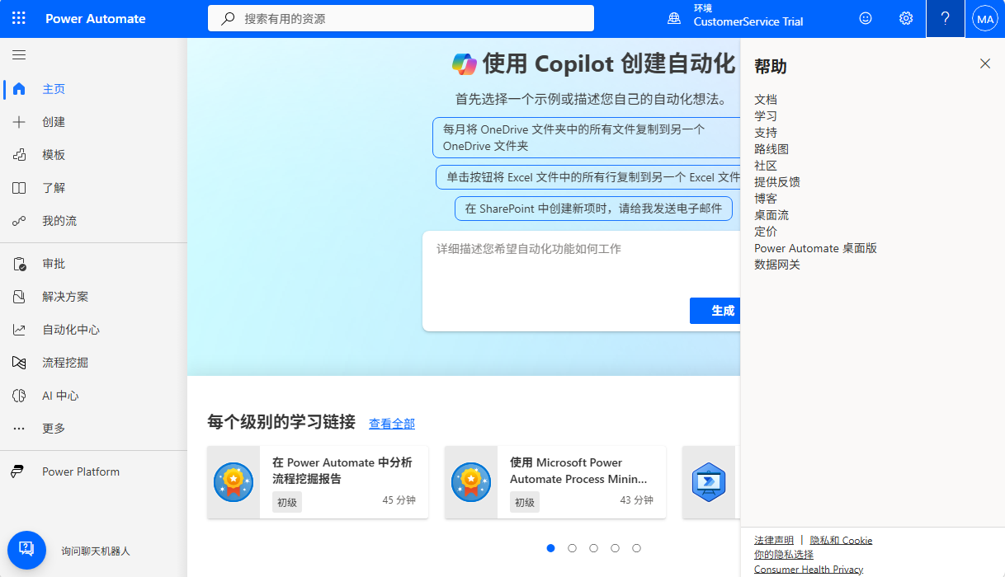Screen dimensions: 1005x577
Task: Open 数据网关 in help panel
Action: click(x=777, y=265)
